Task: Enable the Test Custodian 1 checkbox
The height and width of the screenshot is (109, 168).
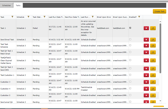Action: coord(130,75)
